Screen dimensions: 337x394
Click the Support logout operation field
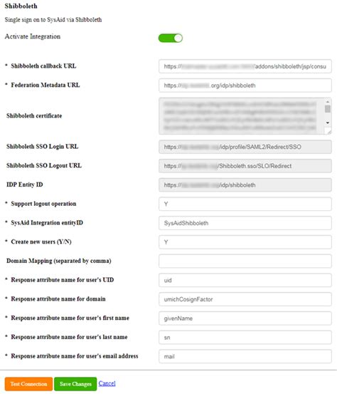245,204
